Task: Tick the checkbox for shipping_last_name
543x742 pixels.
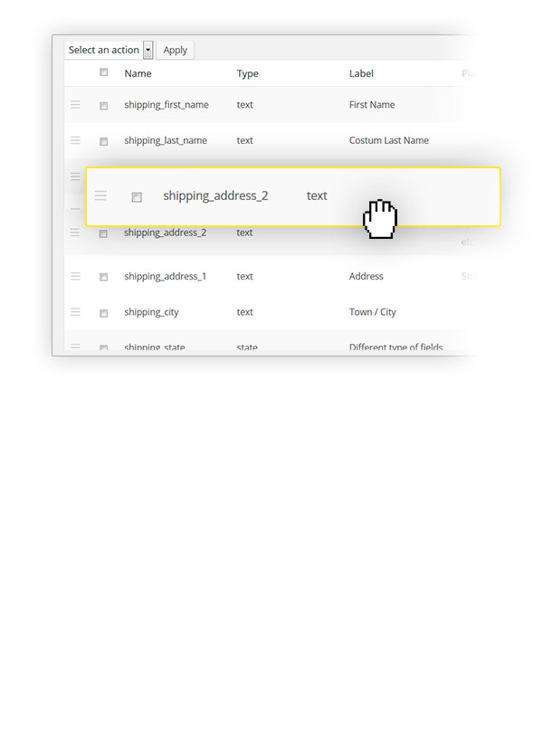Action: point(103,141)
